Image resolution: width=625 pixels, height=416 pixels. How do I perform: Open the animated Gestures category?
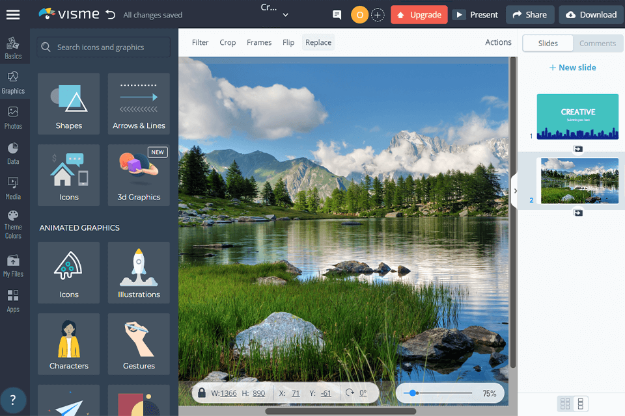point(139,344)
